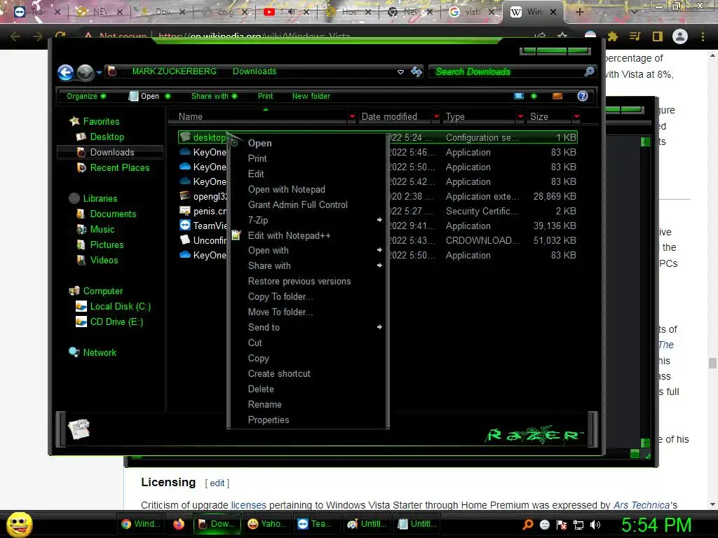Follow the licenses link on Wikipedia
Screen dimensions: 718x538
(248, 505)
